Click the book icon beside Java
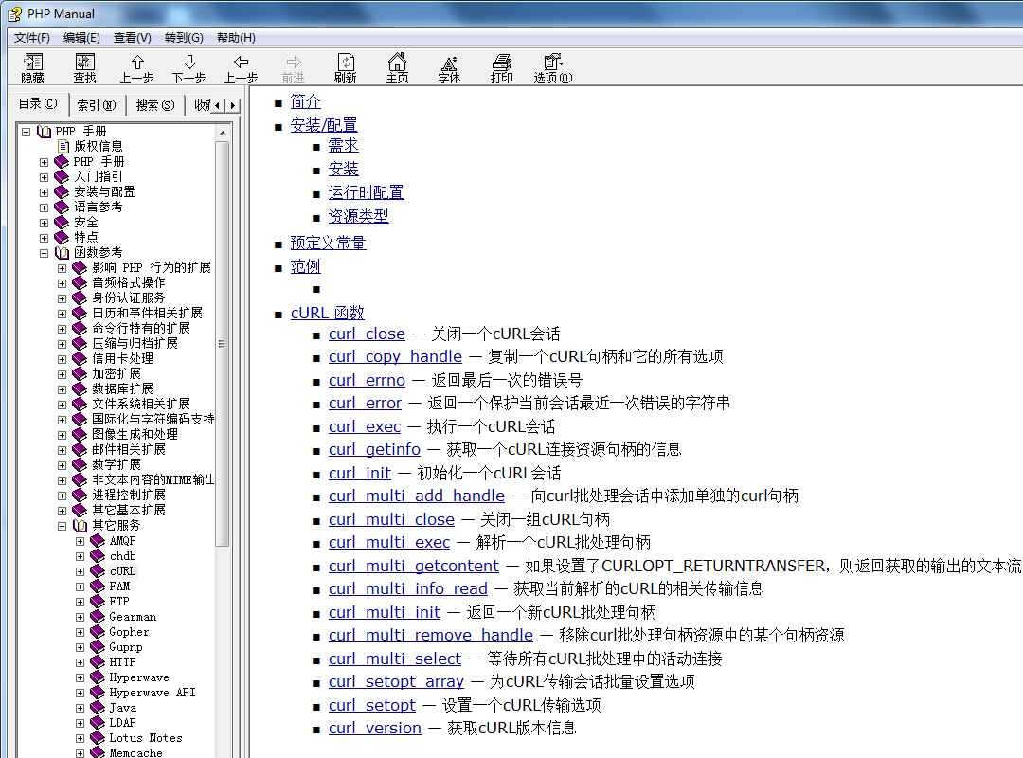 (98, 708)
